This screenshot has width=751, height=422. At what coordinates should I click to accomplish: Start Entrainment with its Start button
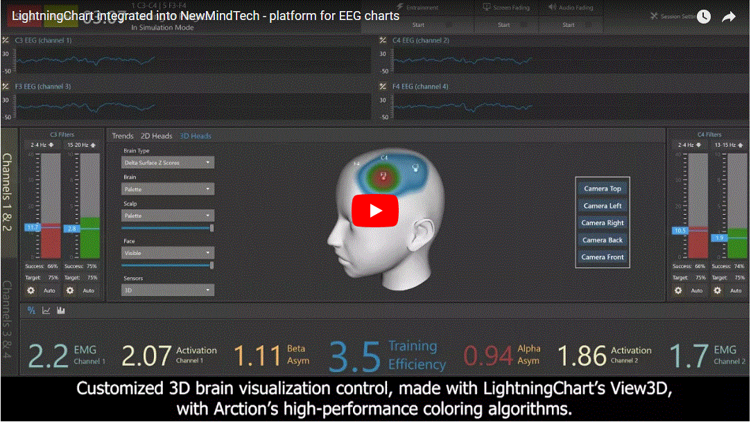click(418, 25)
